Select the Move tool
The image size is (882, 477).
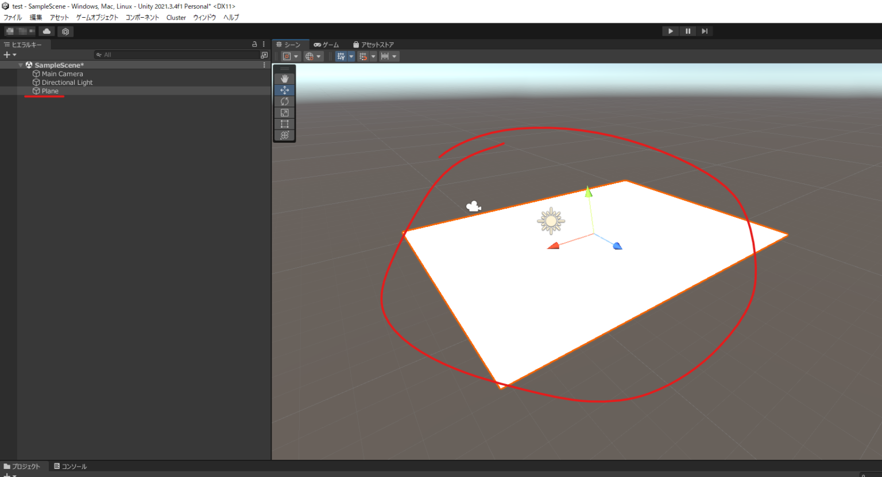[284, 90]
